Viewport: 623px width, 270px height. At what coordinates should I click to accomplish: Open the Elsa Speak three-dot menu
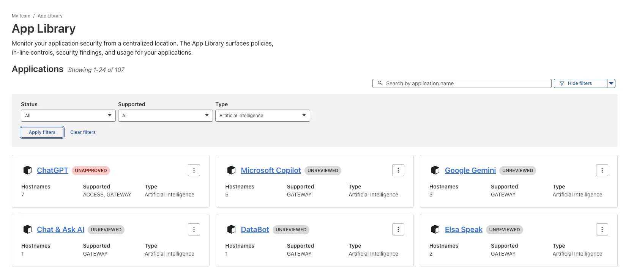tap(602, 229)
